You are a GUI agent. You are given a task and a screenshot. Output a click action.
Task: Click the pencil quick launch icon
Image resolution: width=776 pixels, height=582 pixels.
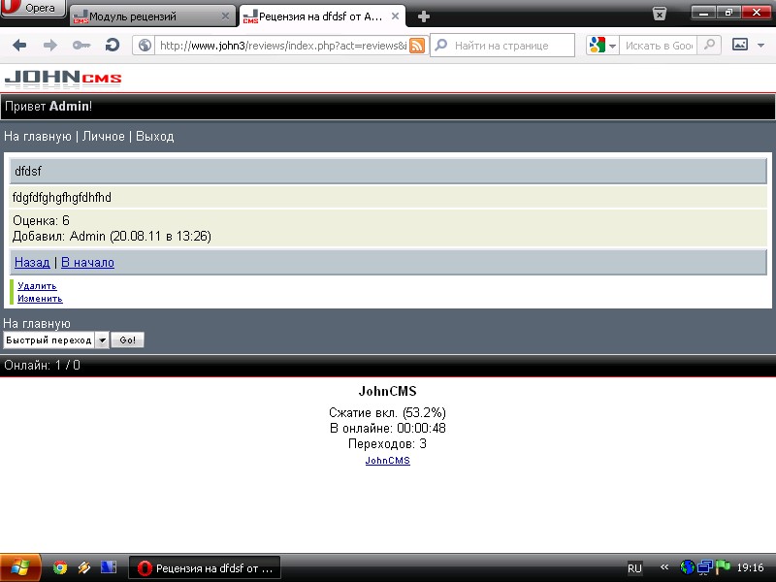[84, 567]
